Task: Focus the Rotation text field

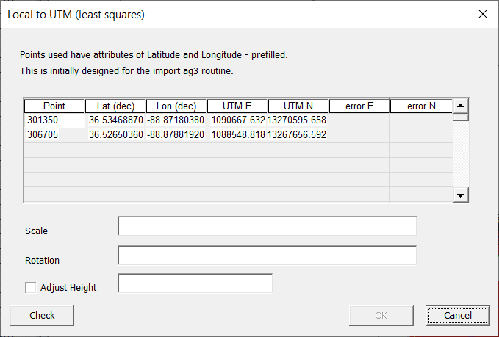Action: pyautogui.click(x=267, y=256)
